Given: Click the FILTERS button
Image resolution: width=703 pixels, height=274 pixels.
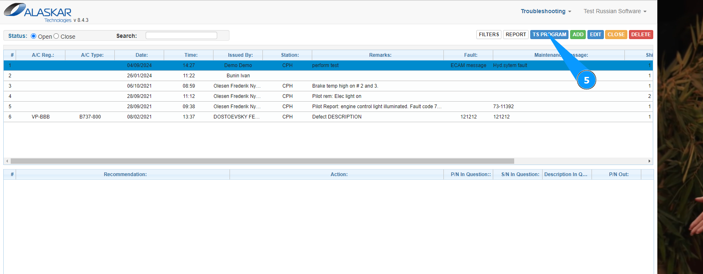Looking at the screenshot, I should [489, 35].
